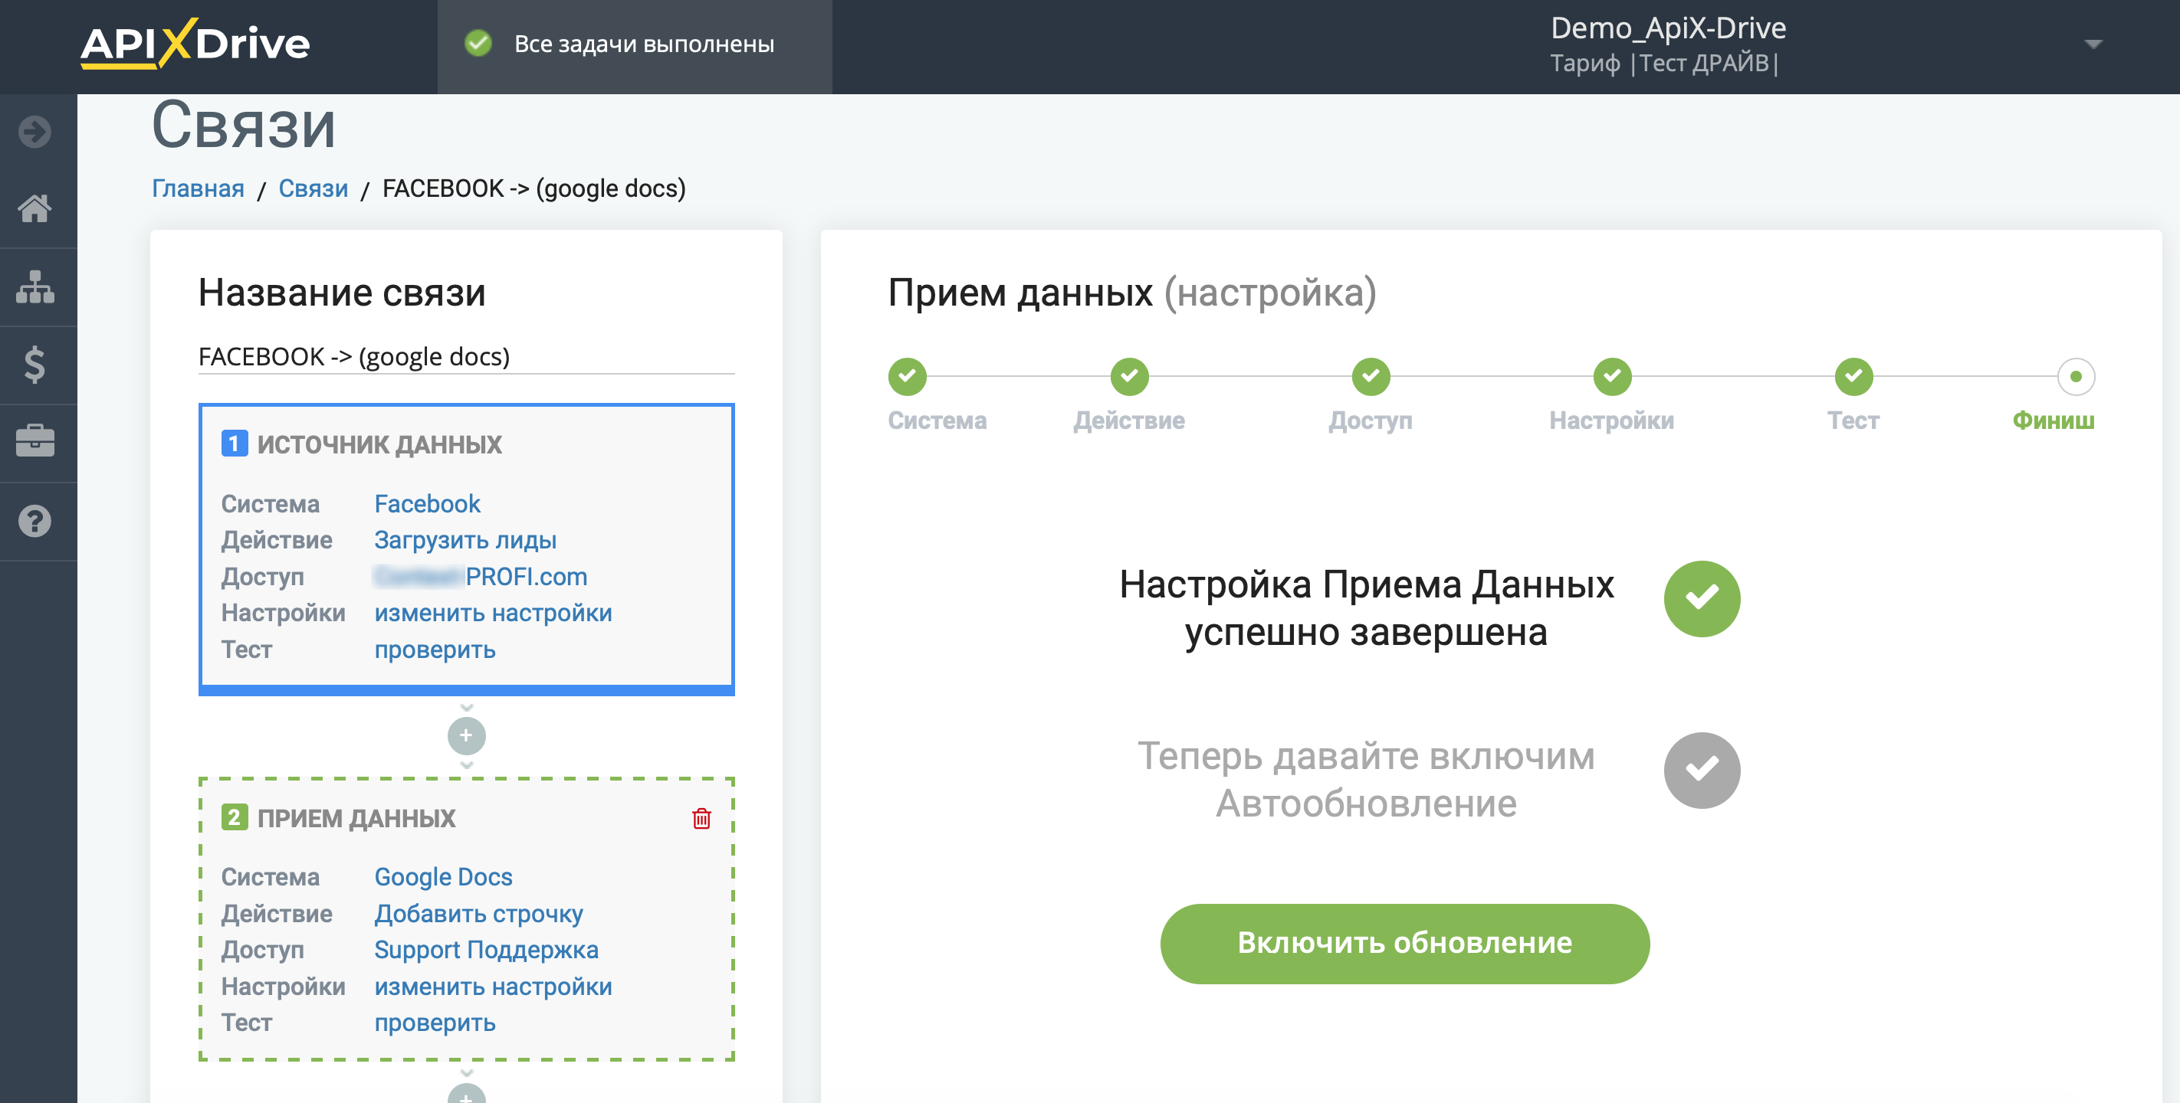
Task: Click the Demo_ApiX-Drive account name
Action: pos(1668,28)
